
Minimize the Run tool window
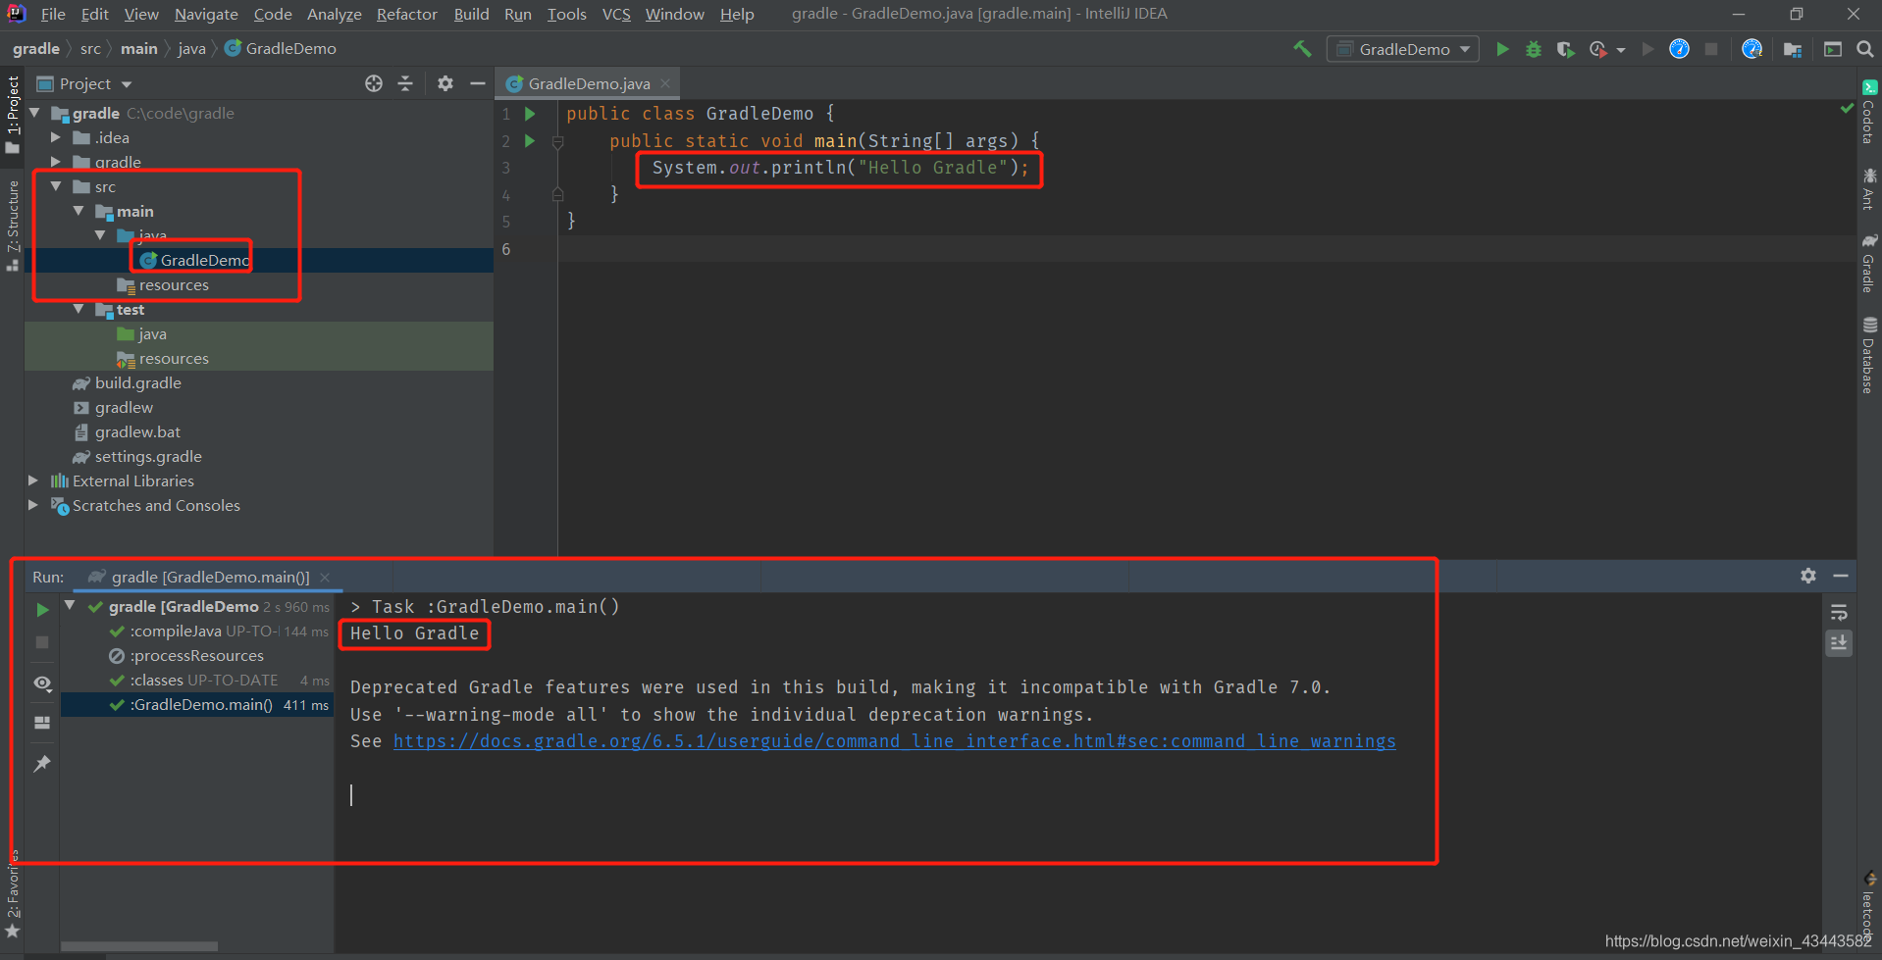coord(1841,576)
